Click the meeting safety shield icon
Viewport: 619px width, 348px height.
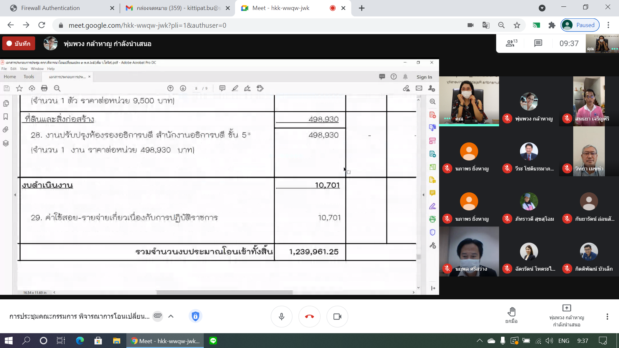click(x=195, y=316)
